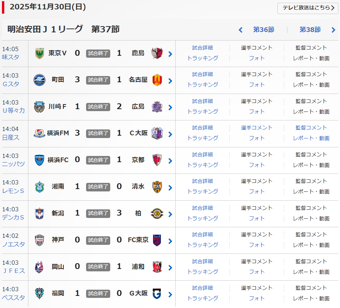Image resolution: width=340 pixels, height=308 pixels.
Task: Click the Kashiwa Reysol team crest
Action: (157, 213)
